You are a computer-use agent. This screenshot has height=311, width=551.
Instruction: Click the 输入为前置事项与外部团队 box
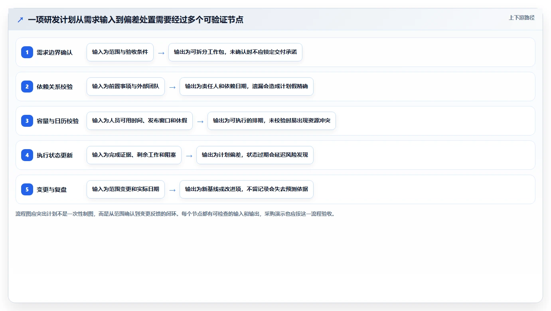(126, 87)
